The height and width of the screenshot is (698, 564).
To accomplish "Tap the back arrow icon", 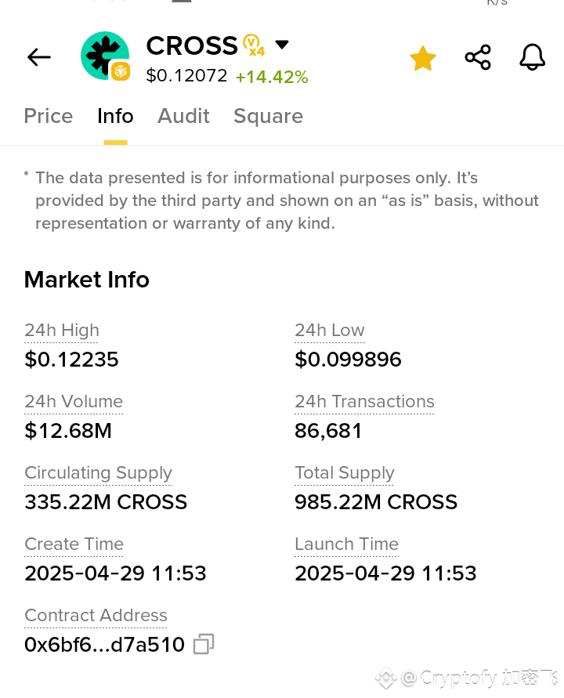I will click(39, 57).
